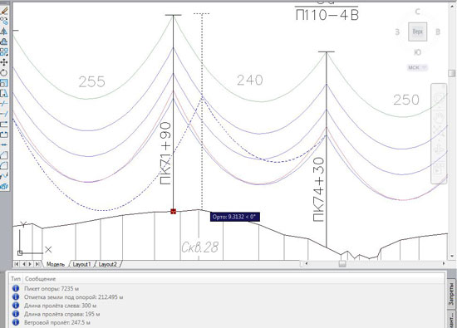
Task: Choose the Mirror tool
Action: pos(4,32)
